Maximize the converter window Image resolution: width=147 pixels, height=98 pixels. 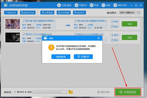[x=136, y=5]
